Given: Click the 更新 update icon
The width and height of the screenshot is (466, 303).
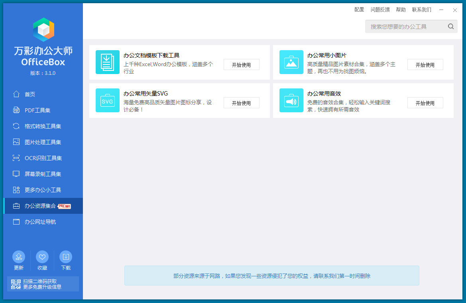Looking at the screenshot, I should 19,257.
